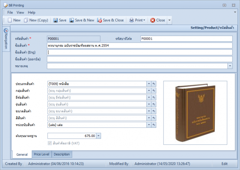
Task: Switch to the General tab
Action: 22,154
